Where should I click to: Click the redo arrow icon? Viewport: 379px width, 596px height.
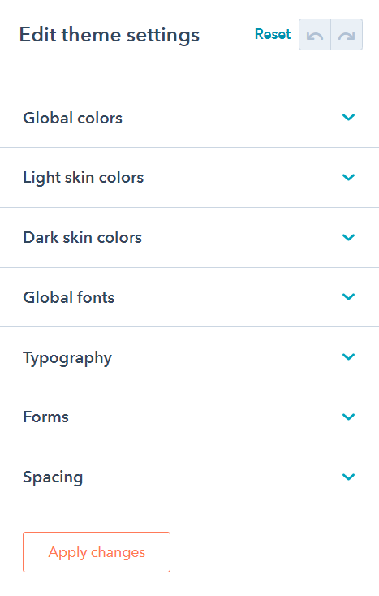pyautogui.click(x=347, y=35)
